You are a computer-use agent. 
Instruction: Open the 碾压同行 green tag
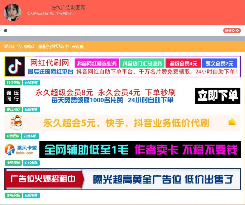click(x=13, y=110)
